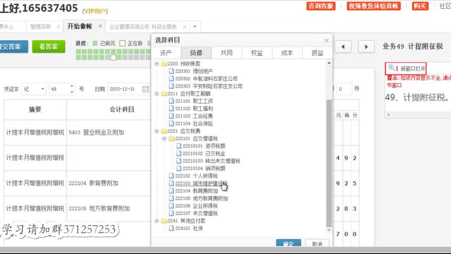The height and width of the screenshot is (254, 451).
Task: Click the right arrow to view next voucher
Action: tap(366, 47)
